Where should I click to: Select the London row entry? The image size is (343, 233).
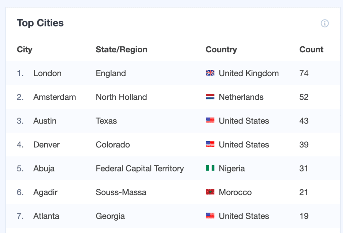click(47, 73)
